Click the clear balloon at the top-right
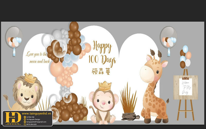This screenshot has width=206, height=129. click(x=168, y=37)
